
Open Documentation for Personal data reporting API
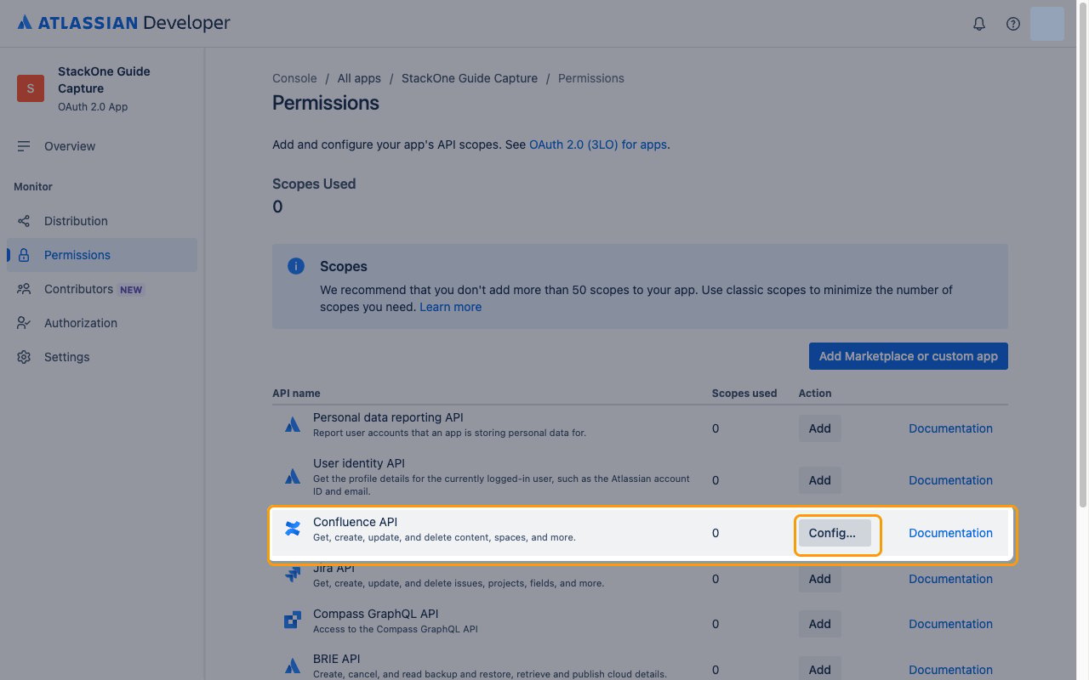950,428
